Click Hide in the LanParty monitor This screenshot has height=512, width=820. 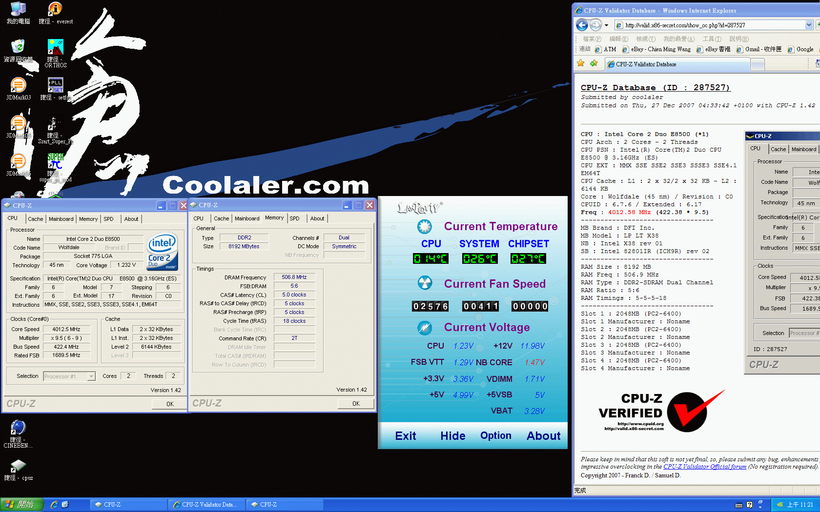(453, 436)
